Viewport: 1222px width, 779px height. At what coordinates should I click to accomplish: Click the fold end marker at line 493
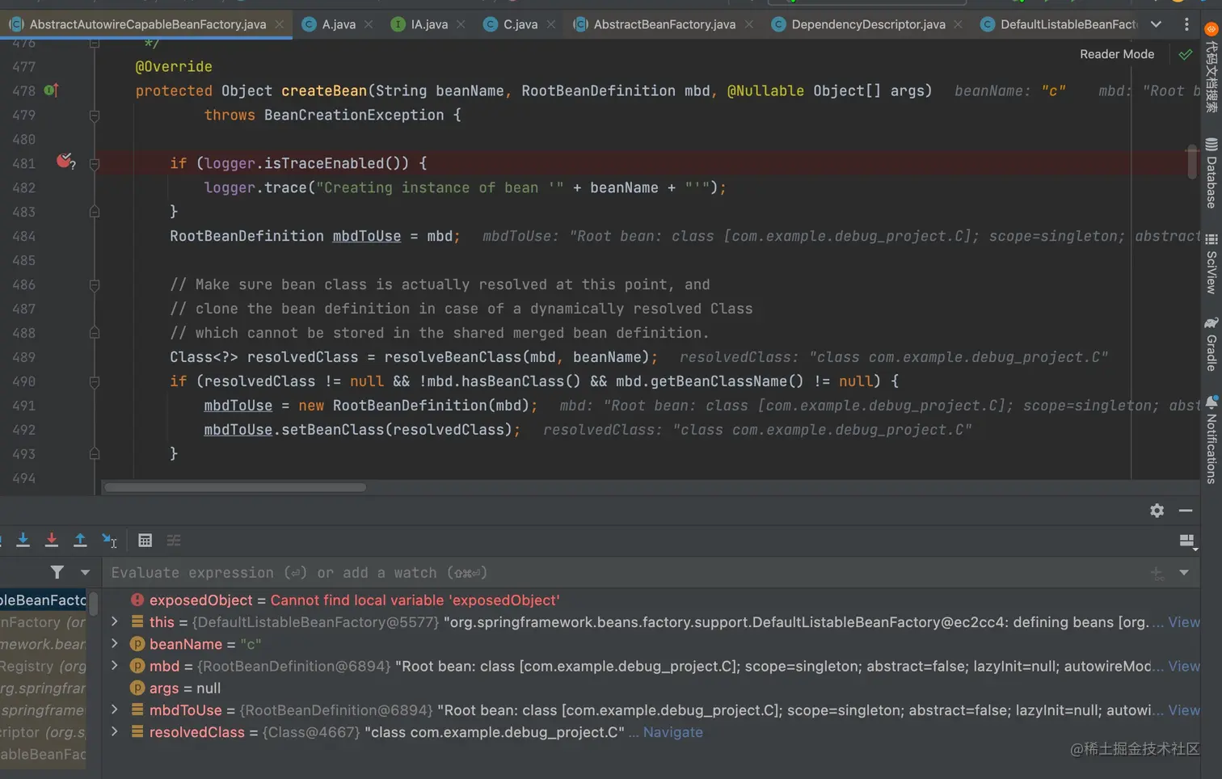95,454
